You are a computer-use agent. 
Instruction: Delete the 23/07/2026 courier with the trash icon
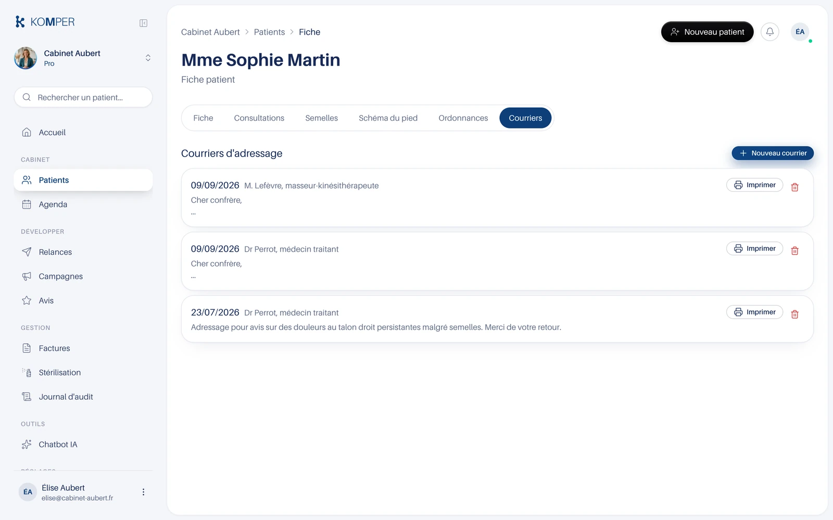click(x=795, y=314)
